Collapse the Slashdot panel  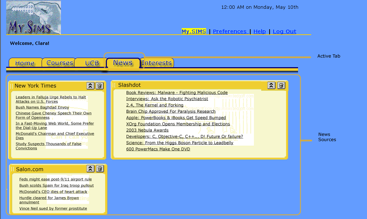point(271,85)
